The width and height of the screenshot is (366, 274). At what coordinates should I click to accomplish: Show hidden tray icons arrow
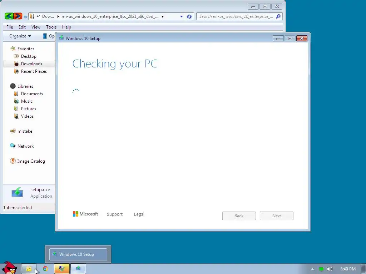(x=312, y=269)
